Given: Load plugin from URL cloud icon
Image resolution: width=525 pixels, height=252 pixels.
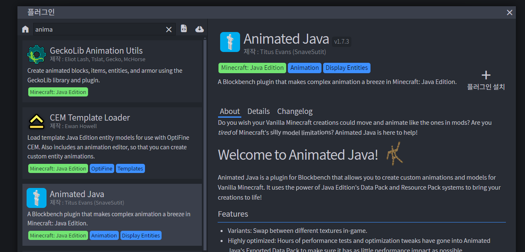Looking at the screenshot, I should tap(199, 29).
